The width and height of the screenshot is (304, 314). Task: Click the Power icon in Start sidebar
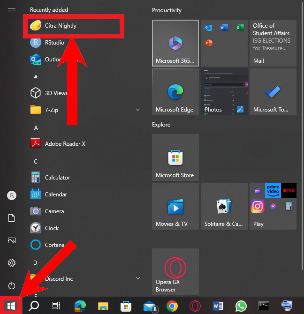pyautogui.click(x=12, y=285)
